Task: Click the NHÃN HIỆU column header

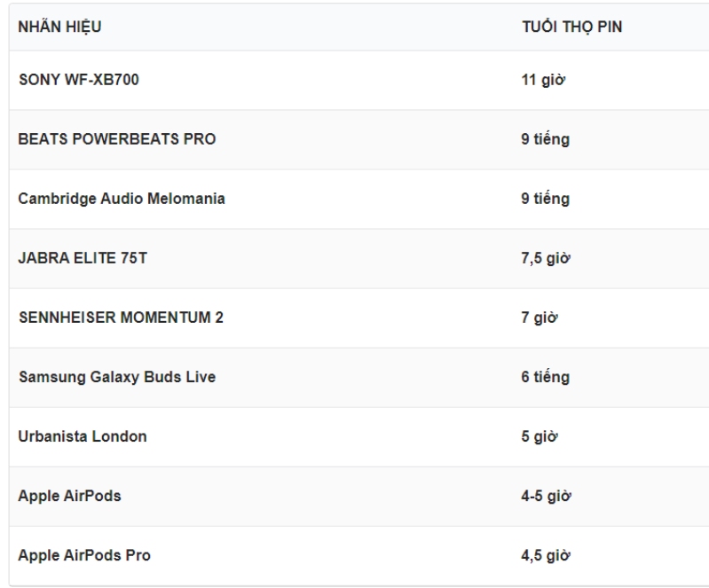Action: [x=60, y=27]
